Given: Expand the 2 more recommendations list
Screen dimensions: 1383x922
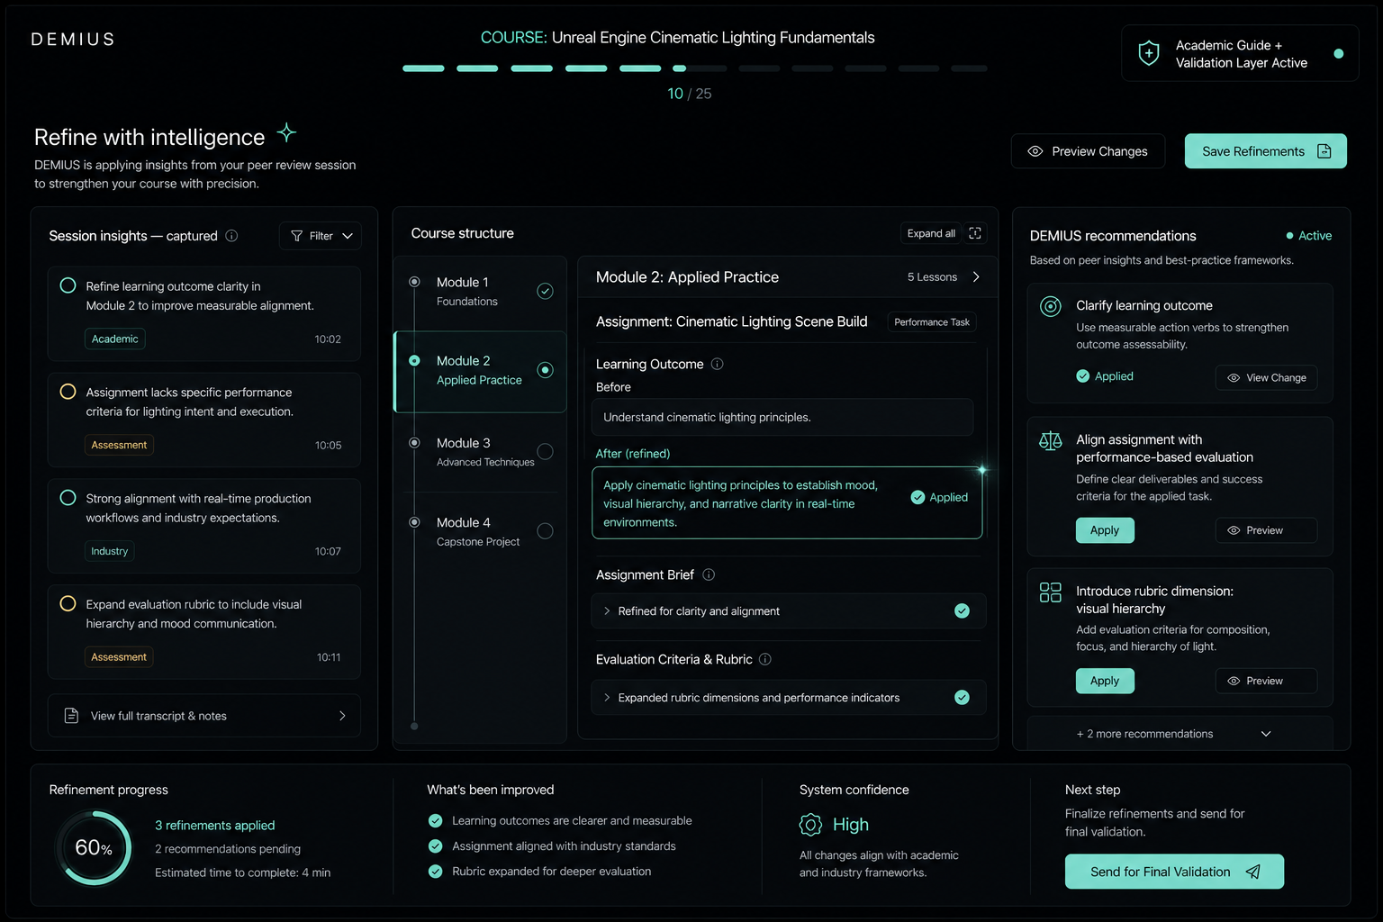Looking at the screenshot, I should pos(1180,734).
